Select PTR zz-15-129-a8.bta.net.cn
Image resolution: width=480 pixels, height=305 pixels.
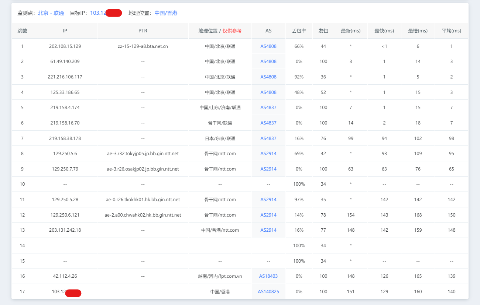pos(143,46)
